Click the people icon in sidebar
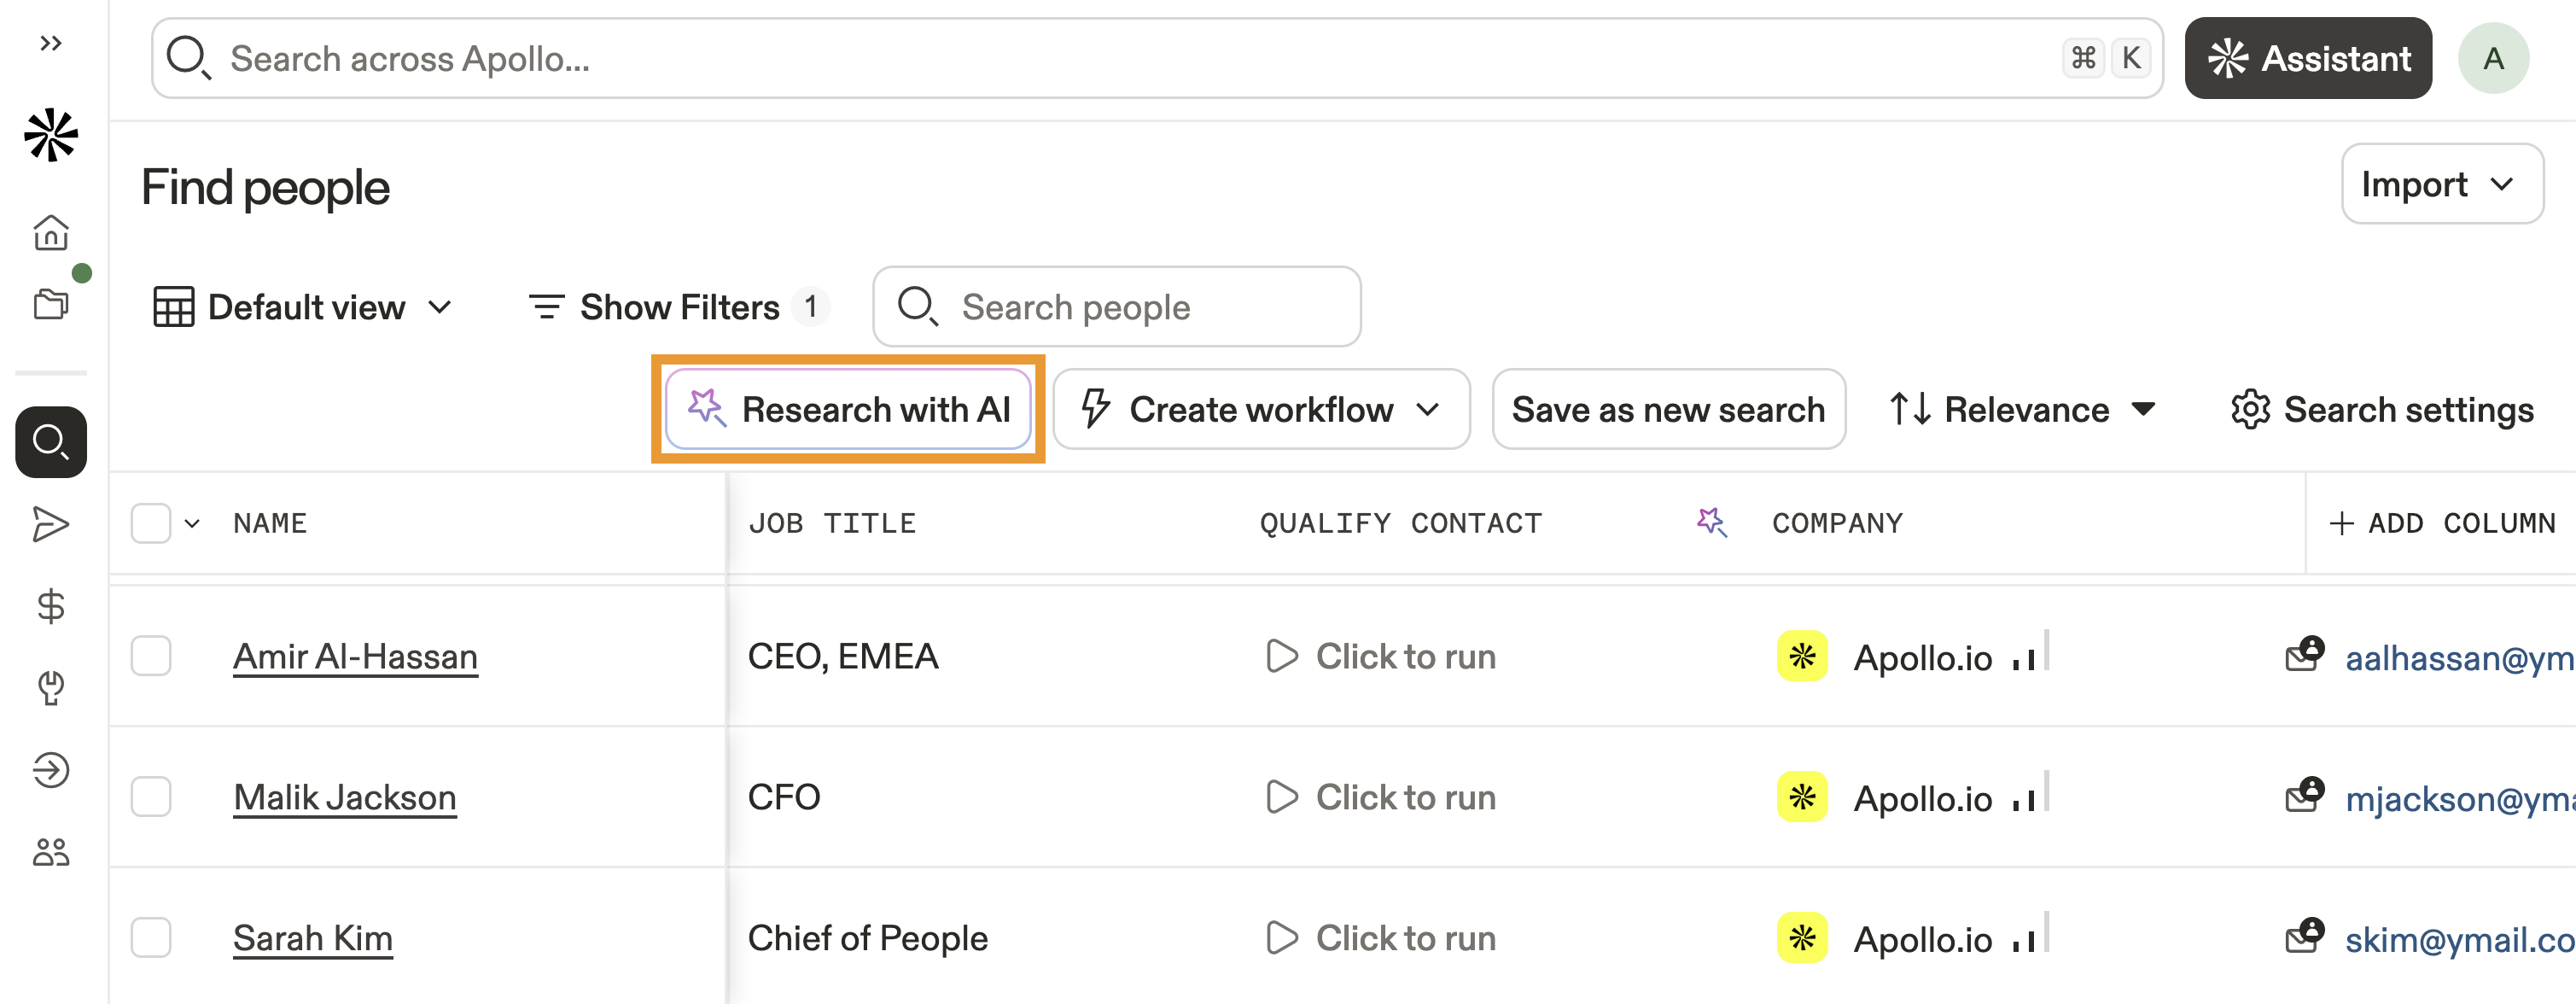The width and height of the screenshot is (2576, 1004). pyautogui.click(x=51, y=852)
